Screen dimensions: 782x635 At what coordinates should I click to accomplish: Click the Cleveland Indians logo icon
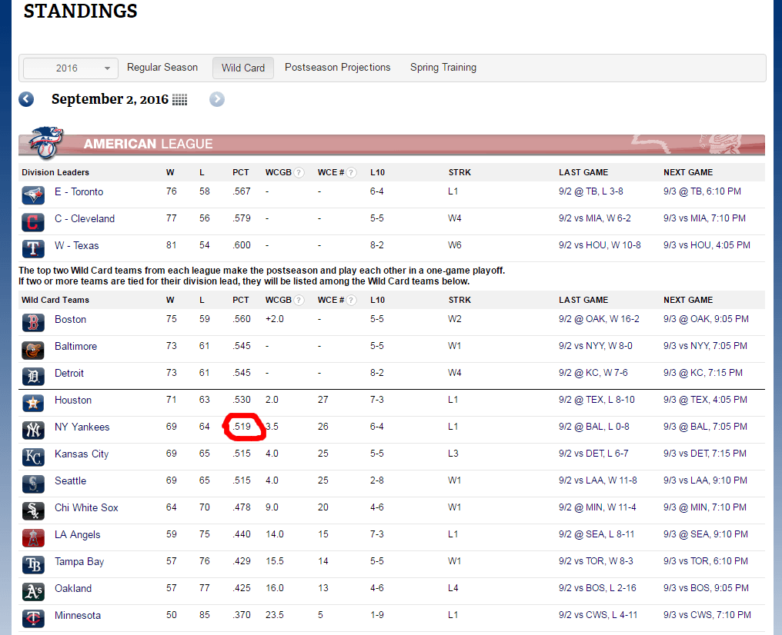point(33,222)
